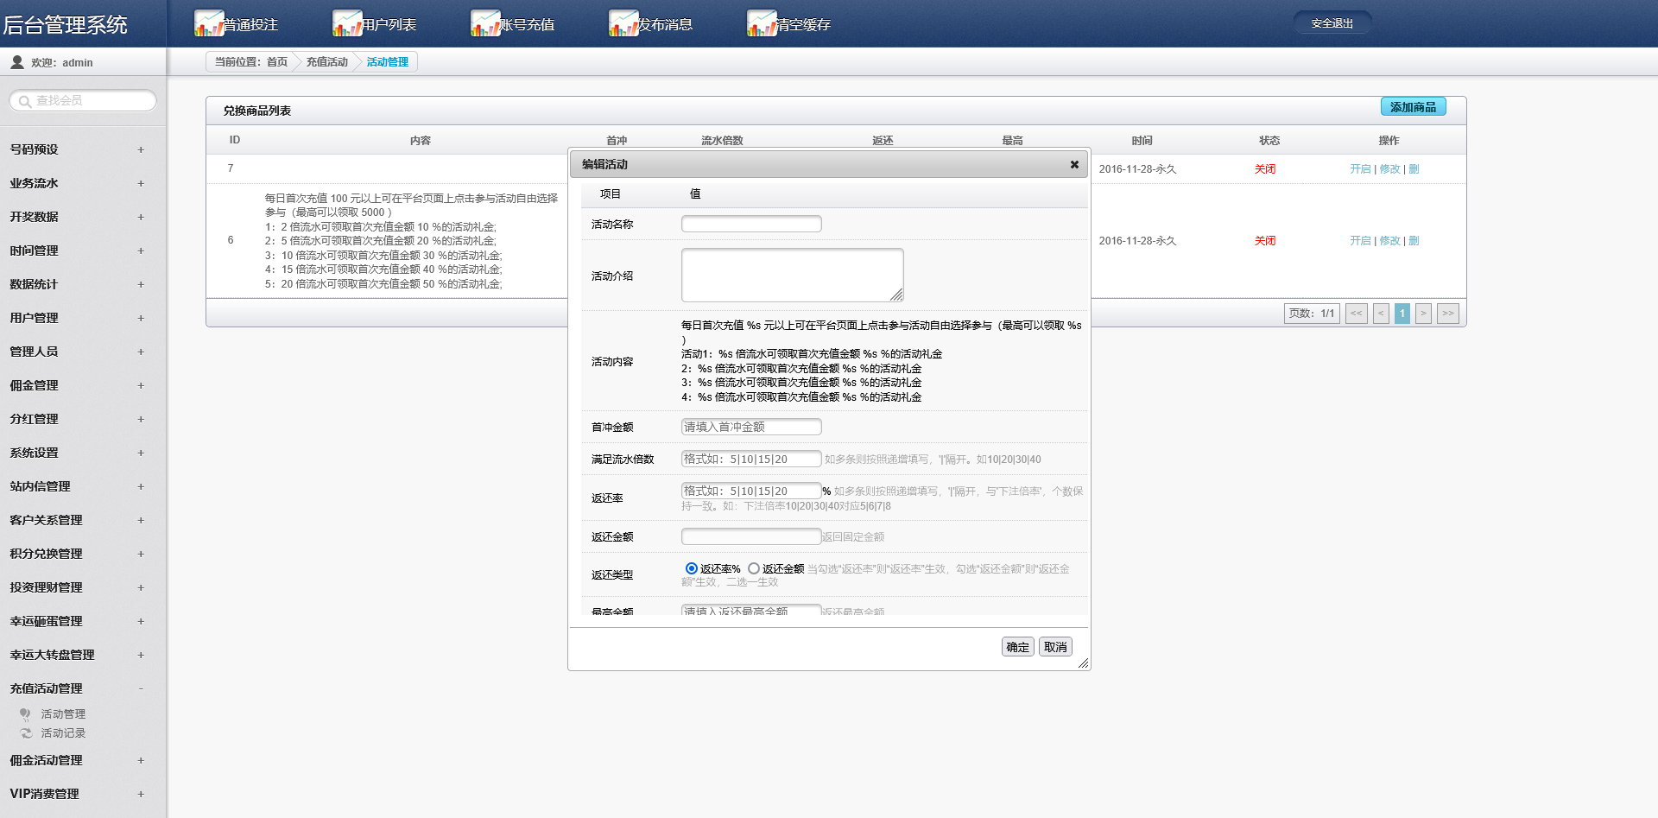Click the 安全退出 logout button

(x=1332, y=23)
